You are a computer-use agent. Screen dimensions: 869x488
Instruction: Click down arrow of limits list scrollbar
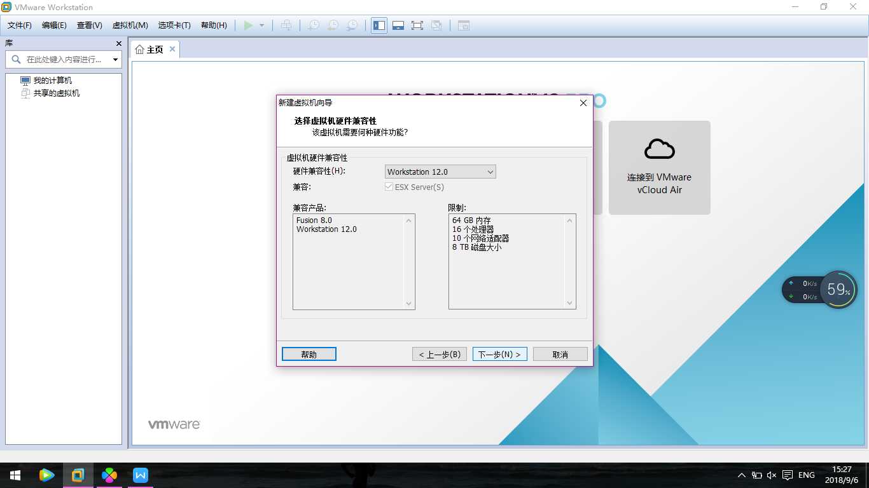(570, 303)
